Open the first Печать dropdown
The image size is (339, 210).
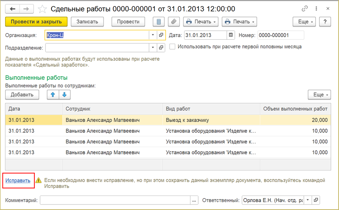201,21
